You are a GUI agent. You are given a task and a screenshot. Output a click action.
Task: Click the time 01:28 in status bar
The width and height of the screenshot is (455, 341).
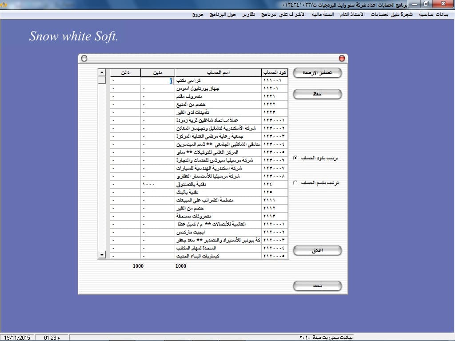tap(52, 338)
